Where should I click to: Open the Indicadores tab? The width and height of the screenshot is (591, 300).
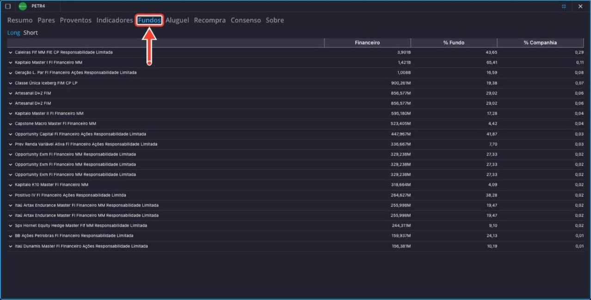(115, 20)
